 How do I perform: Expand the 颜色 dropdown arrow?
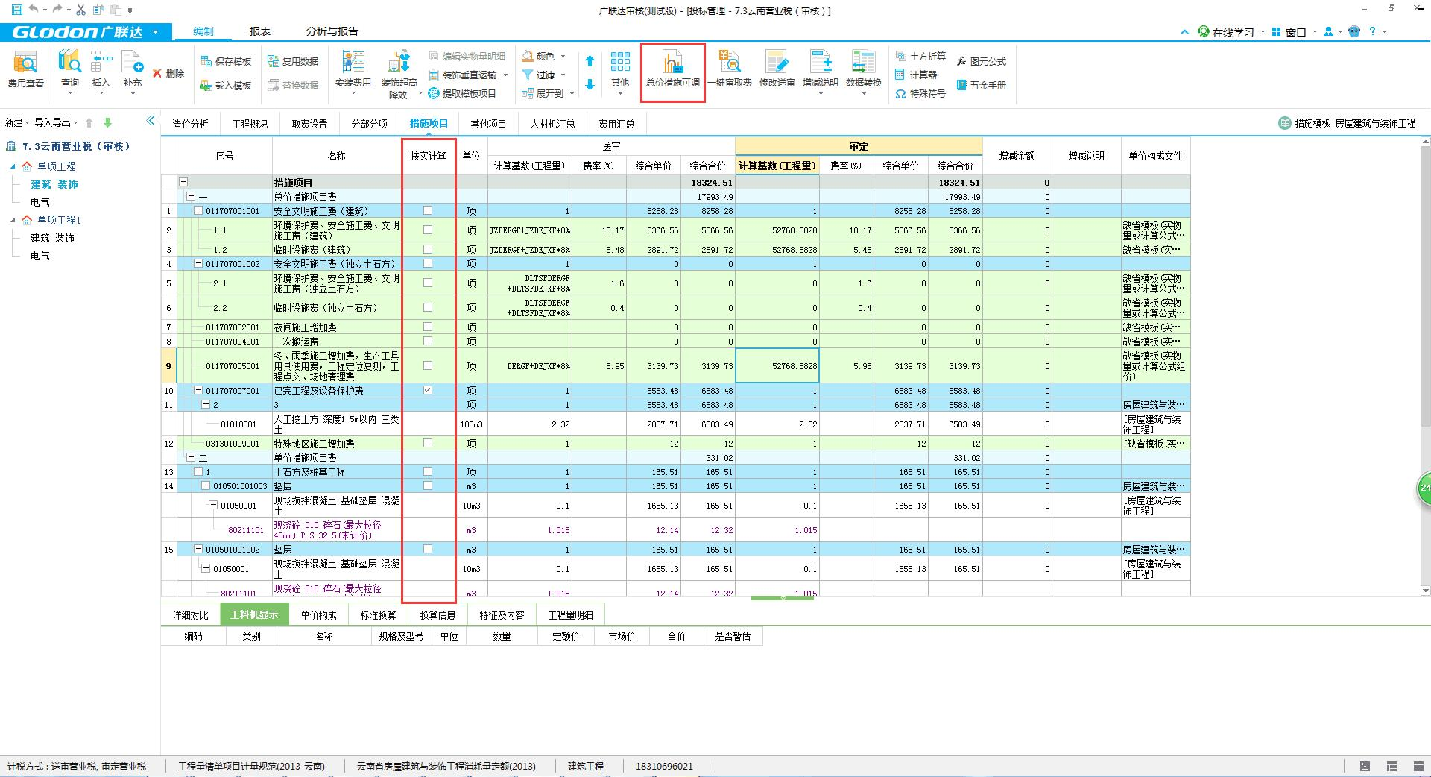[563, 56]
